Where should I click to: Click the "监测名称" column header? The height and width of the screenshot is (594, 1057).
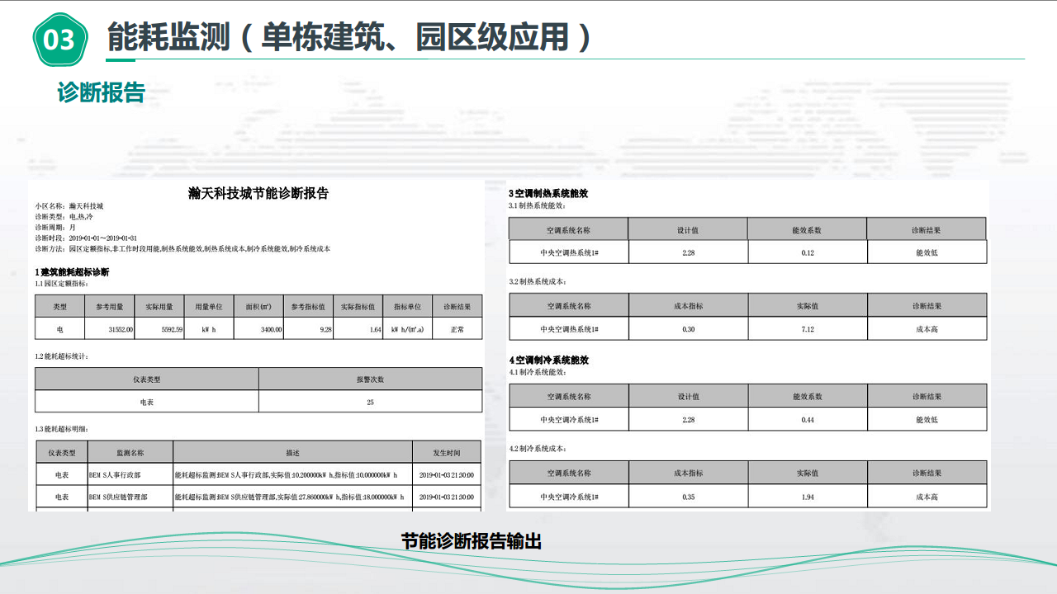pos(130,452)
